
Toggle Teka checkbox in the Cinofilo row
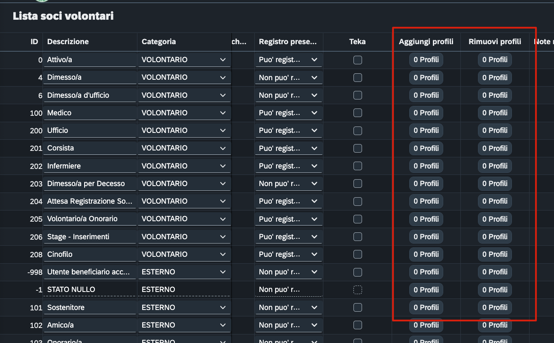[357, 254]
